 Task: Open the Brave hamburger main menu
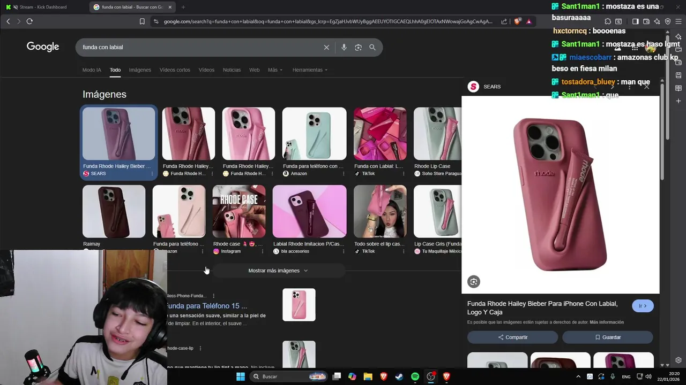pos(678,21)
